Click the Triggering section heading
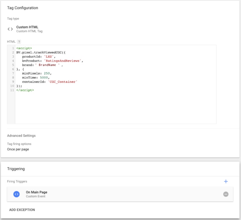 [x=16, y=169]
